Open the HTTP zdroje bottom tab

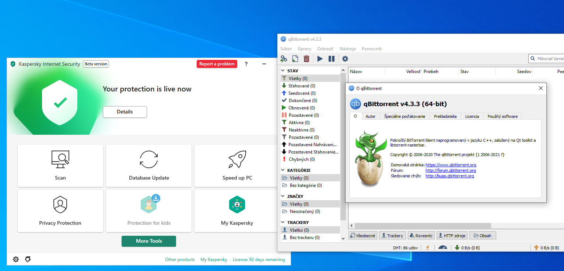(x=452, y=235)
